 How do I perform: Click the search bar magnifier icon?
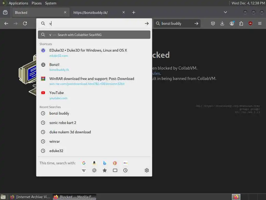(x=158, y=23)
